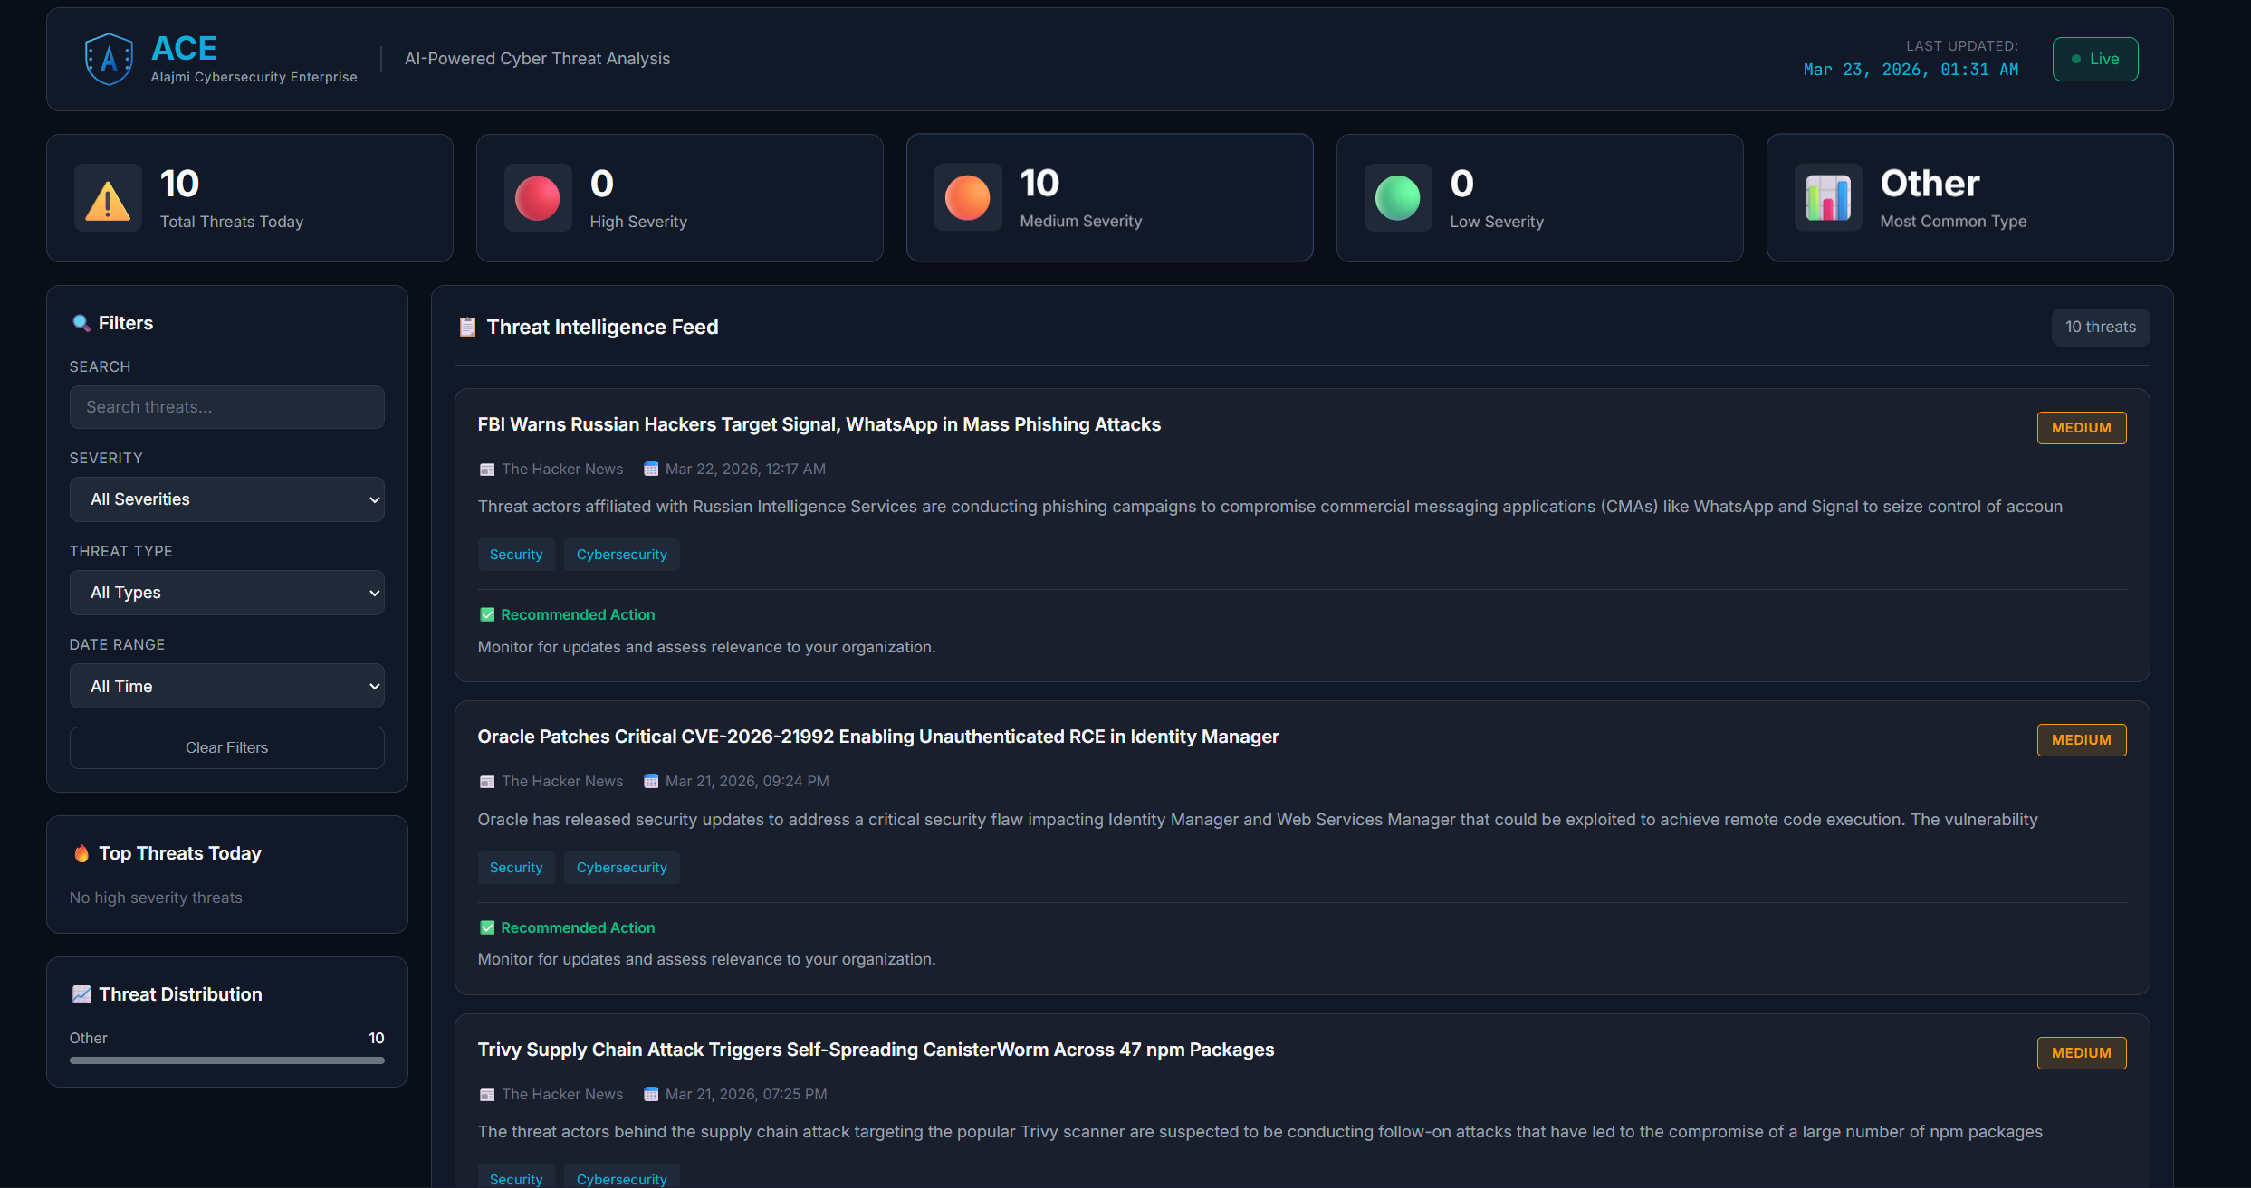Click the red High Severity circle icon
The height and width of the screenshot is (1188, 2251).
537,198
